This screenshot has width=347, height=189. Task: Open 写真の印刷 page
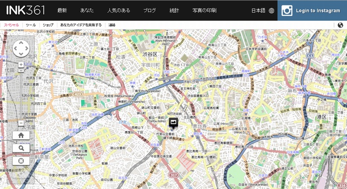tap(204, 10)
